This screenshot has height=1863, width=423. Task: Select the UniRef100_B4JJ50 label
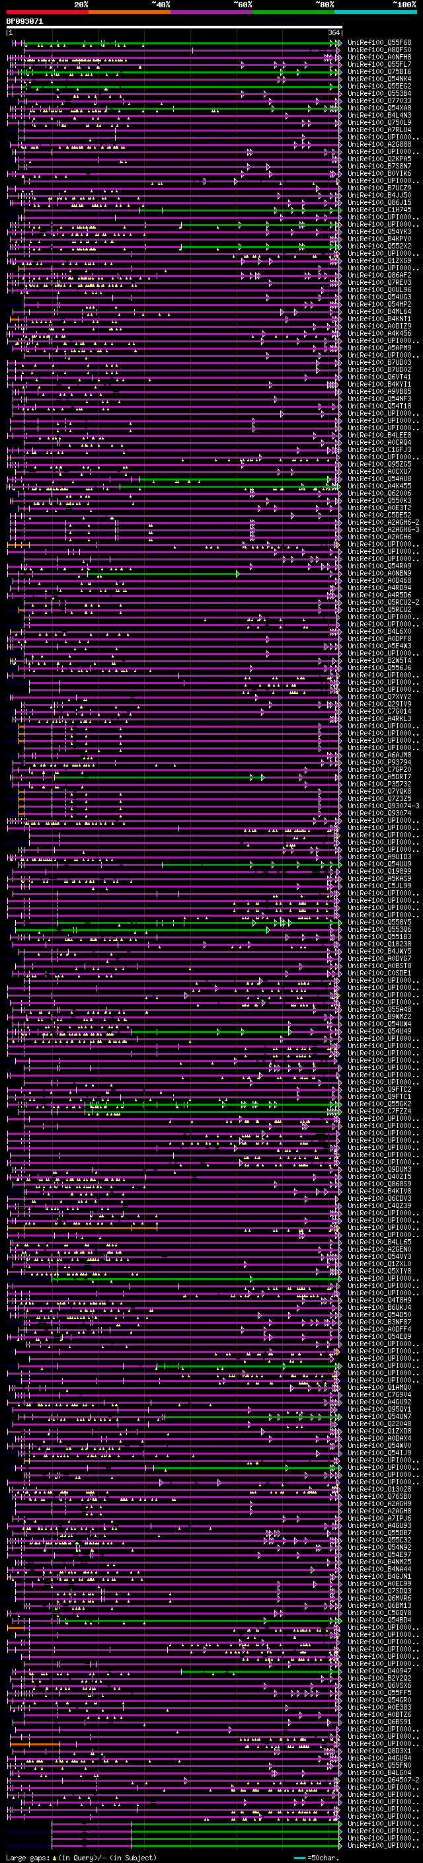coord(379,195)
